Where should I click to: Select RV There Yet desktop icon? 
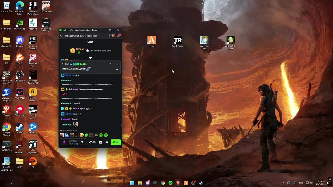pos(46,7)
